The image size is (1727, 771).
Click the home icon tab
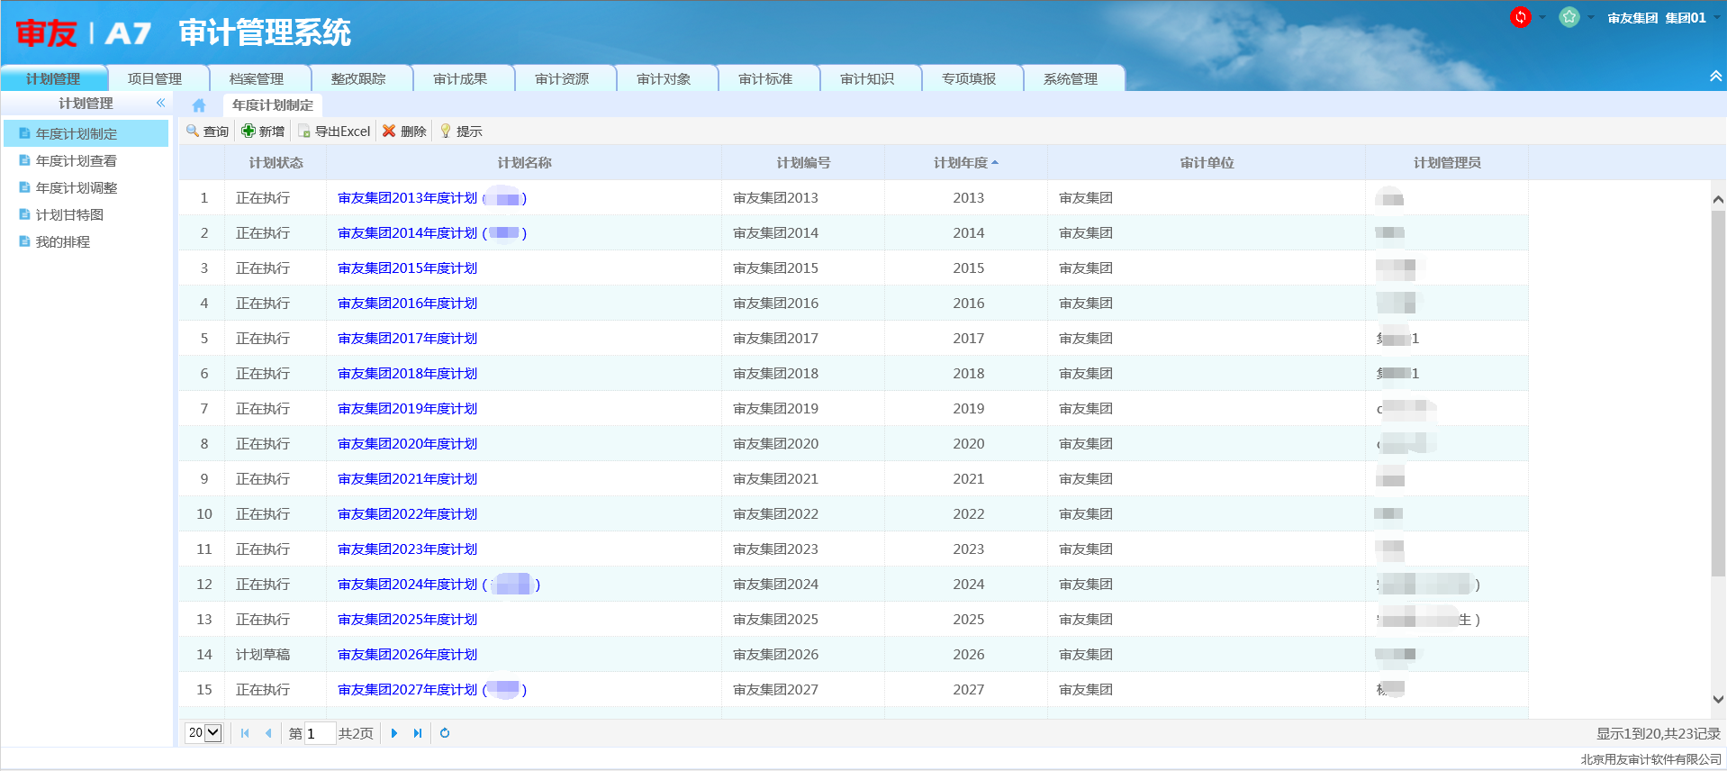coord(199,105)
